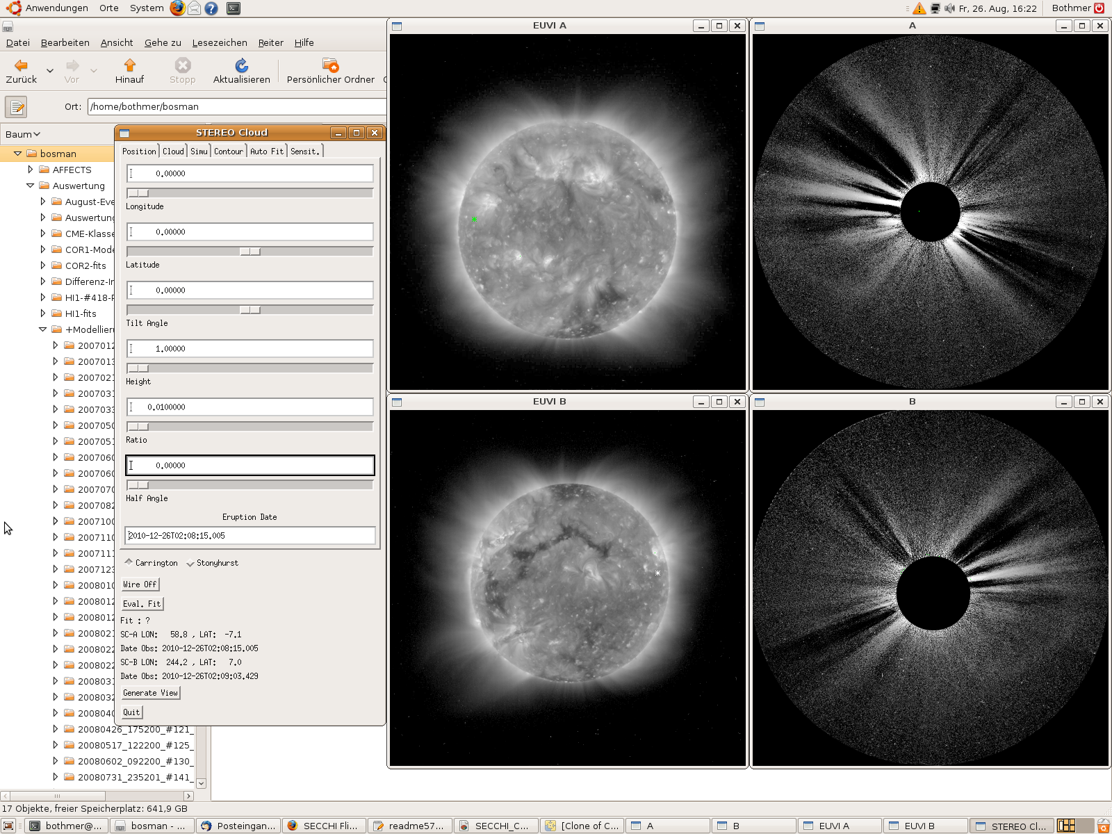Open the network tray icon
The height and width of the screenshot is (834, 1112).
click(935, 8)
